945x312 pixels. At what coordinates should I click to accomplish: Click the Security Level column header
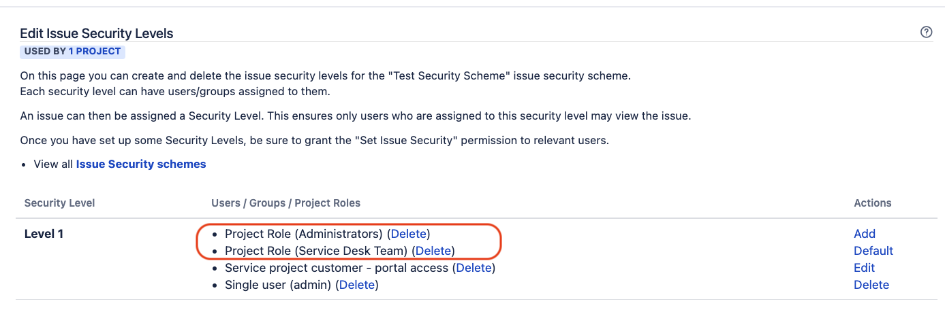[59, 203]
